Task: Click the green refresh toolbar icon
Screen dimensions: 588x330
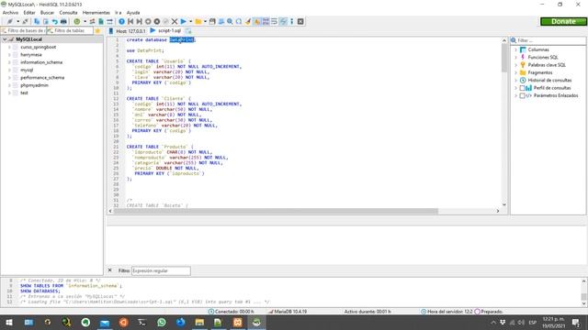Action: point(77,22)
